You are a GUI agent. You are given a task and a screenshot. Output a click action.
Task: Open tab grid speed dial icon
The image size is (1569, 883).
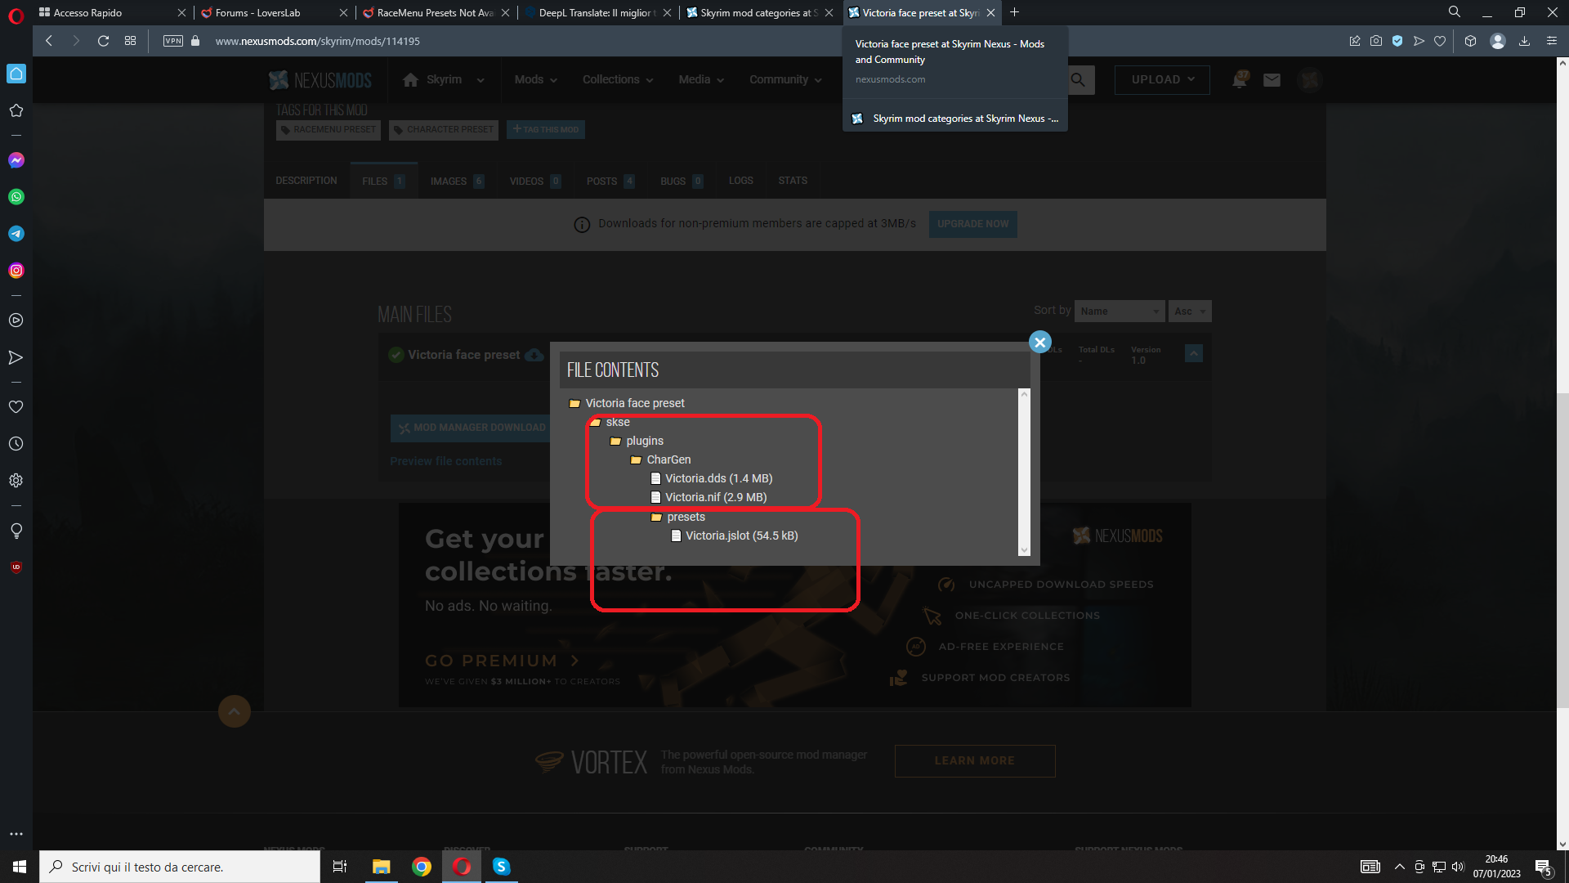130,41
